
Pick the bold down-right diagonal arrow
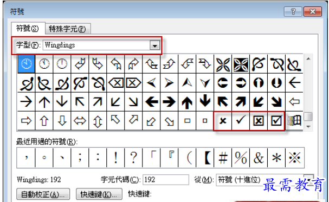pos(276,102)
